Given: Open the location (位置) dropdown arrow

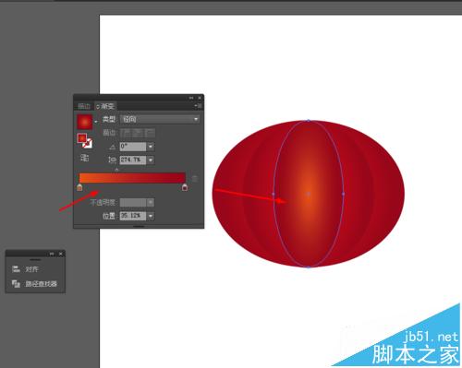Looking at the screenshot, I should tap(151, 216).
